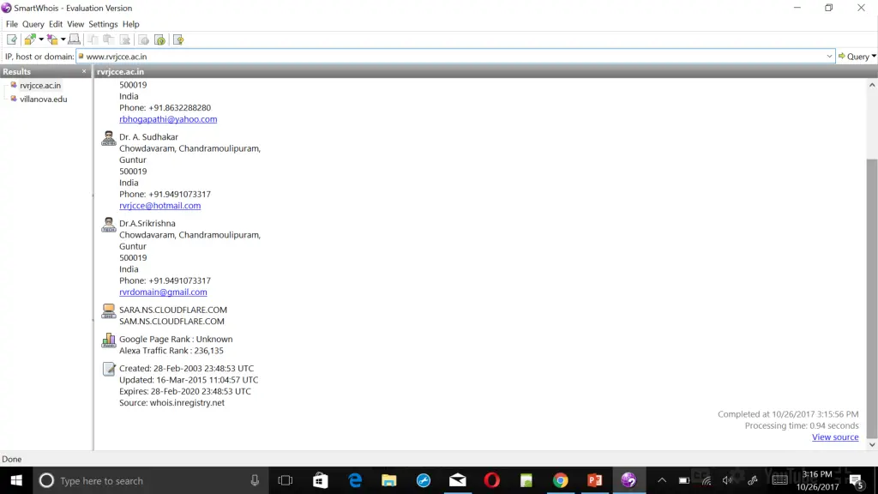This screenshot has width=878, height=494.
Task: Click the volume speaker tray icon
Action: point(727,480)
